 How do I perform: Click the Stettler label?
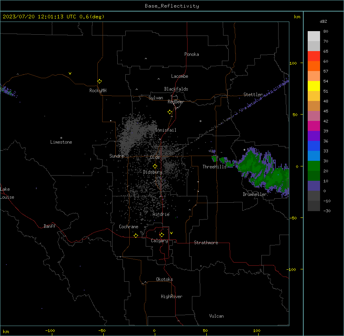pos(253,95)
